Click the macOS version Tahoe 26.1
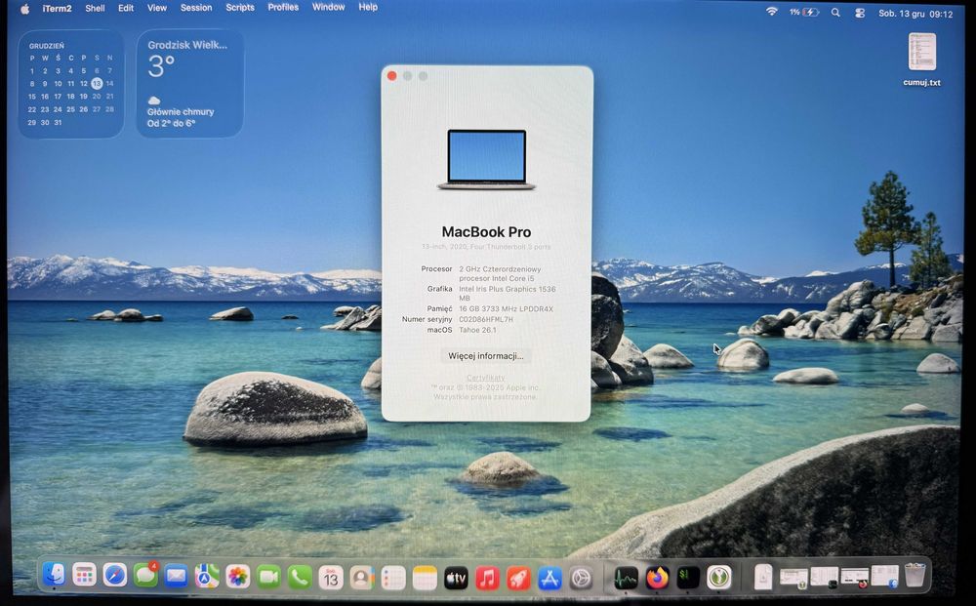The width and height of the screenshot is (976, 606). coord(477,330)
